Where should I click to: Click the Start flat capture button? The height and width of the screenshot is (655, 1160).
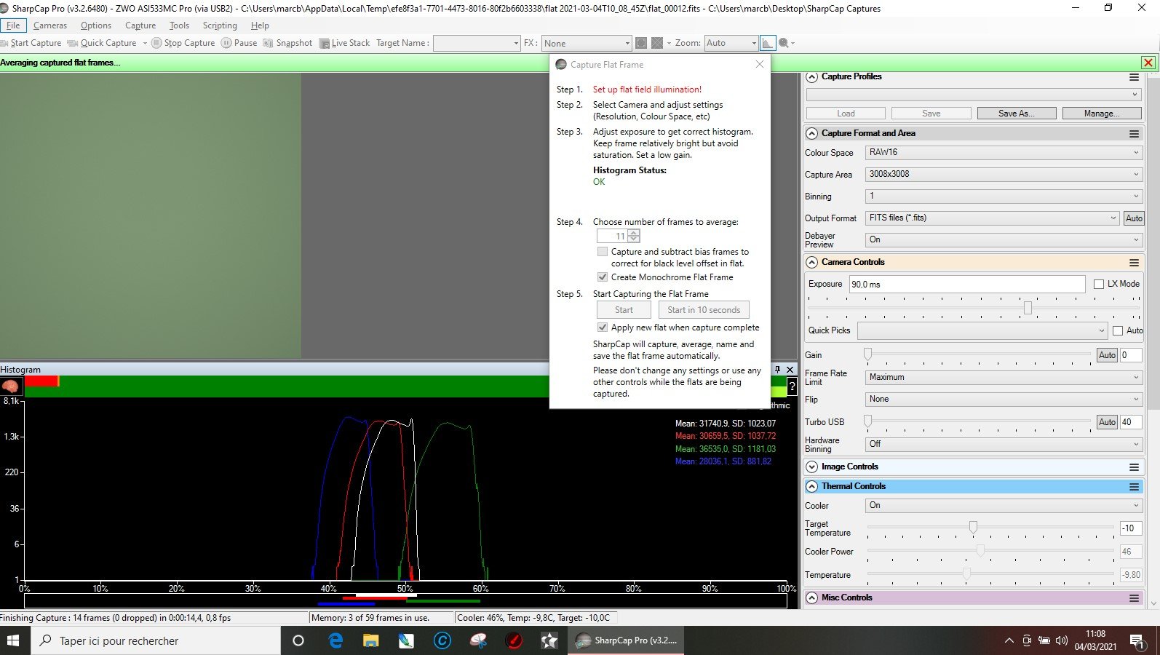pyautogui.click(x=624, y=310)
